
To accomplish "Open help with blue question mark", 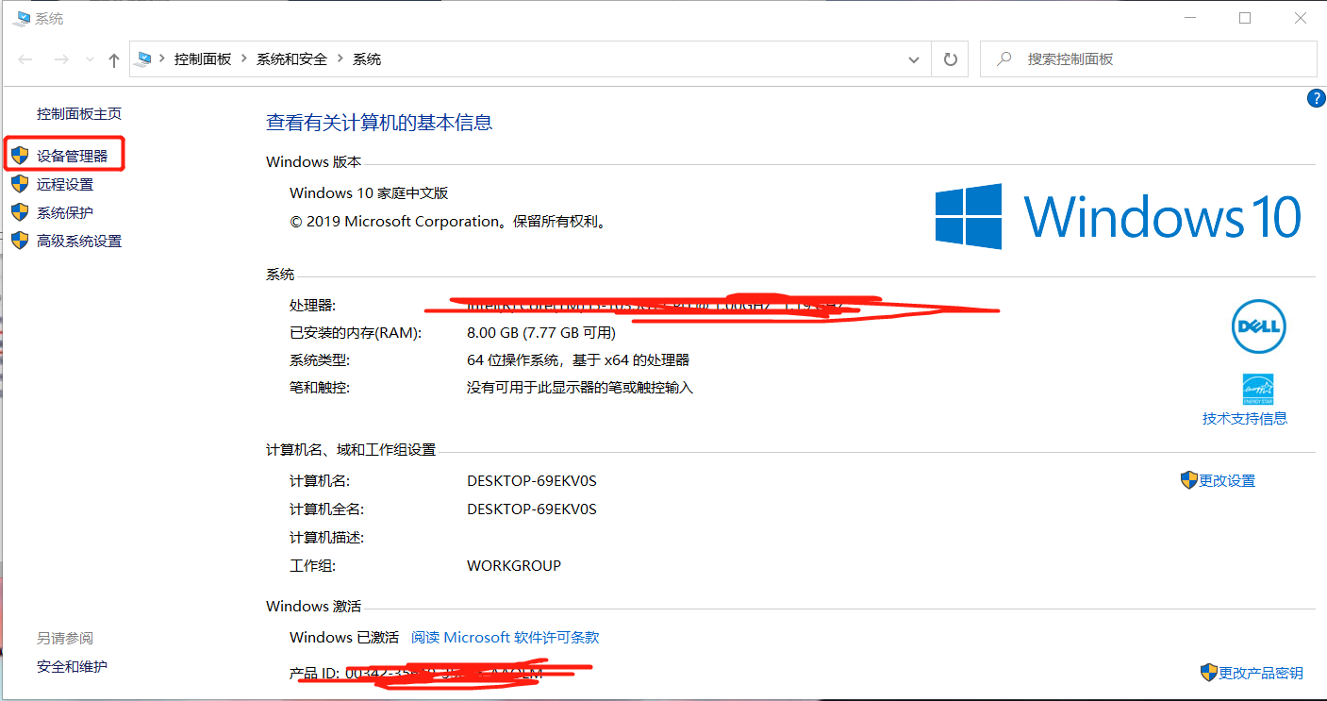I will (1316, 99).
